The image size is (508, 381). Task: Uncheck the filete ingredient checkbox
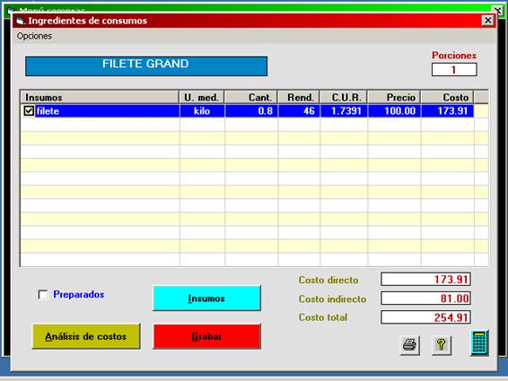[29, 111]
